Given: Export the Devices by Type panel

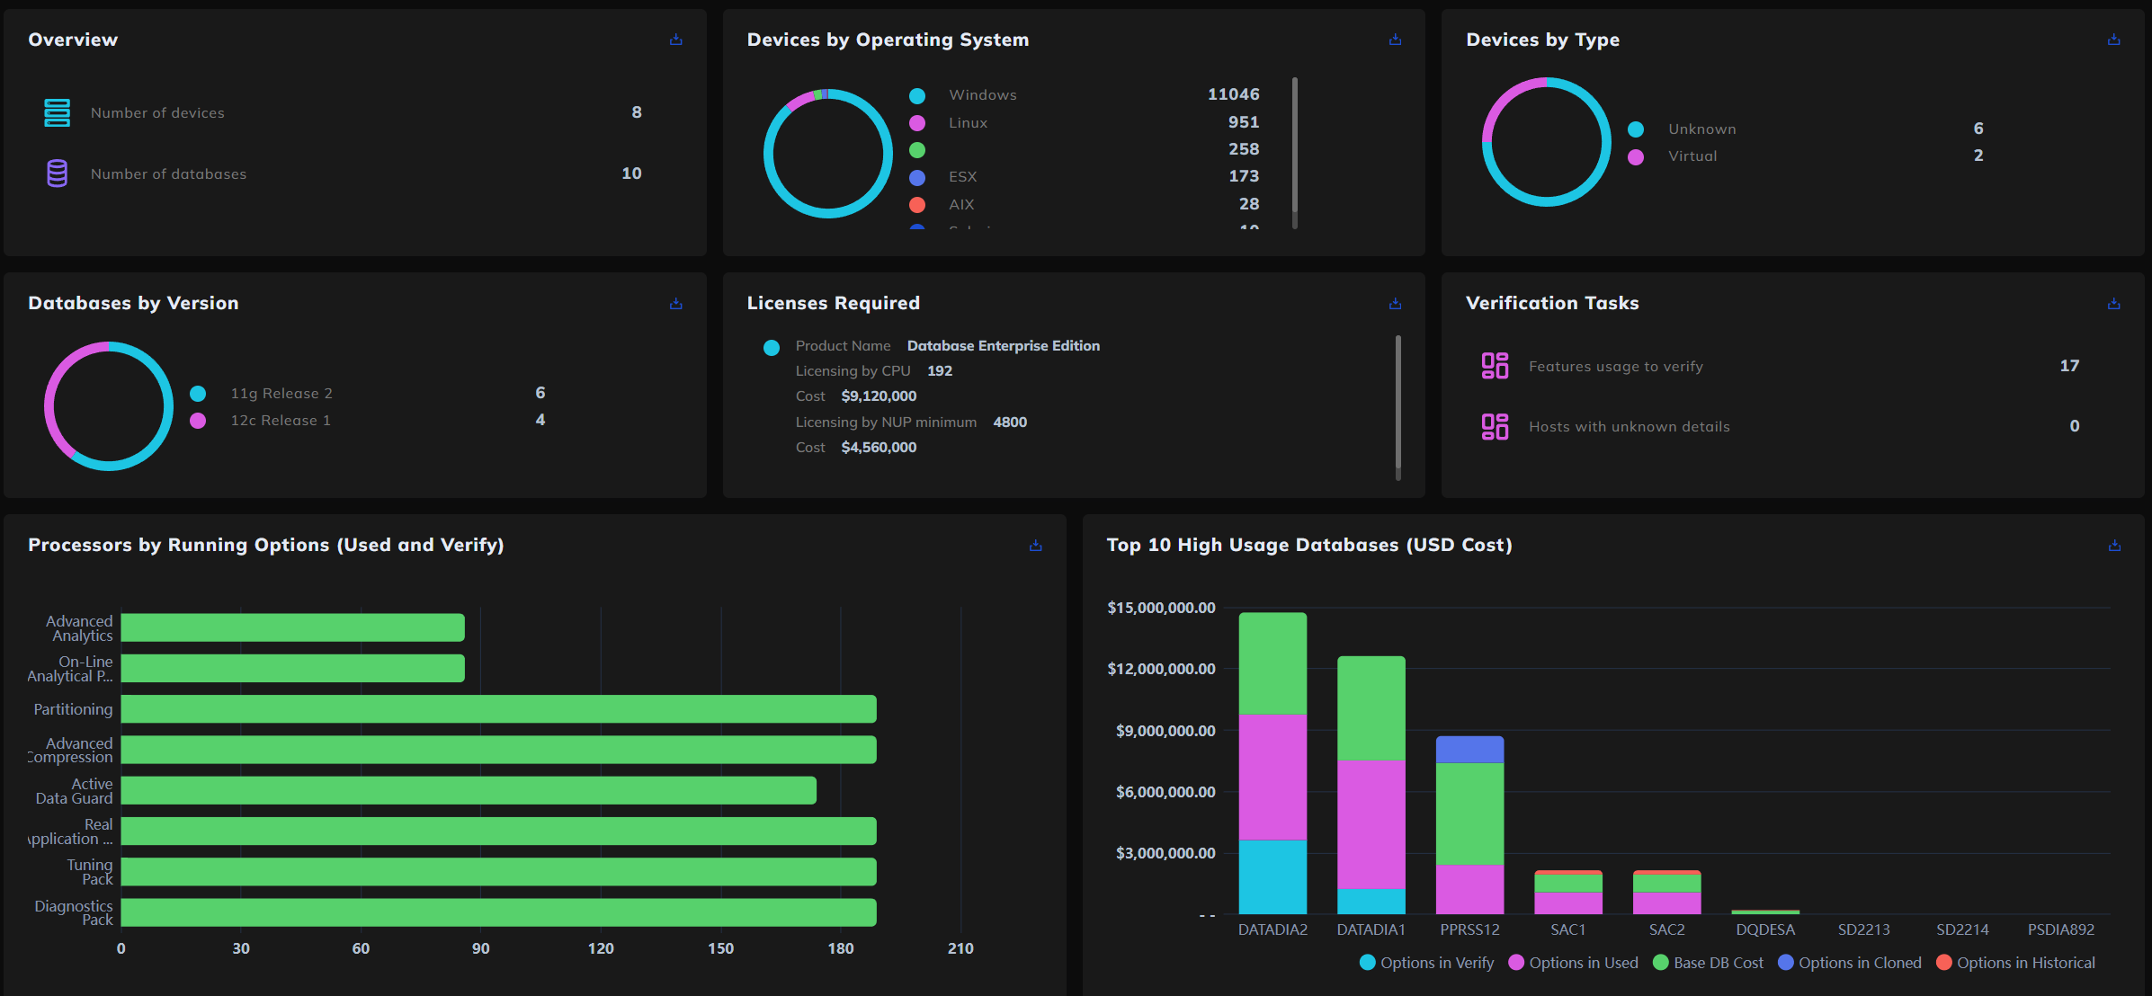Looking at the screenshot, I should coord(2113,40).
